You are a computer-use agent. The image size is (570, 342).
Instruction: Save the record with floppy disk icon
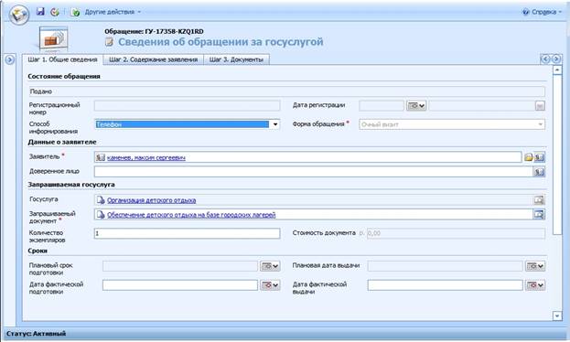[40, 12]
